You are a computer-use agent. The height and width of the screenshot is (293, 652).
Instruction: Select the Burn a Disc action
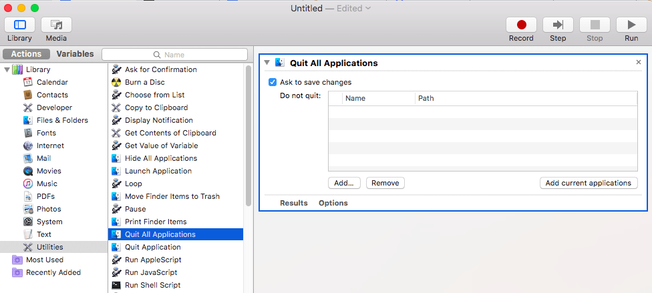pyautogui.click(x=144, y=82)
